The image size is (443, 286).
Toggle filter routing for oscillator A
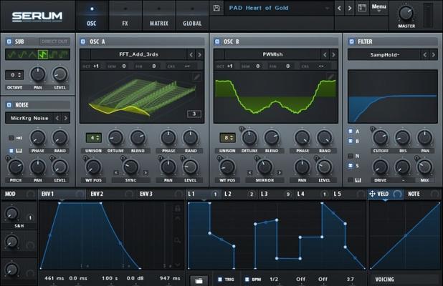click(x=351, y=131)
